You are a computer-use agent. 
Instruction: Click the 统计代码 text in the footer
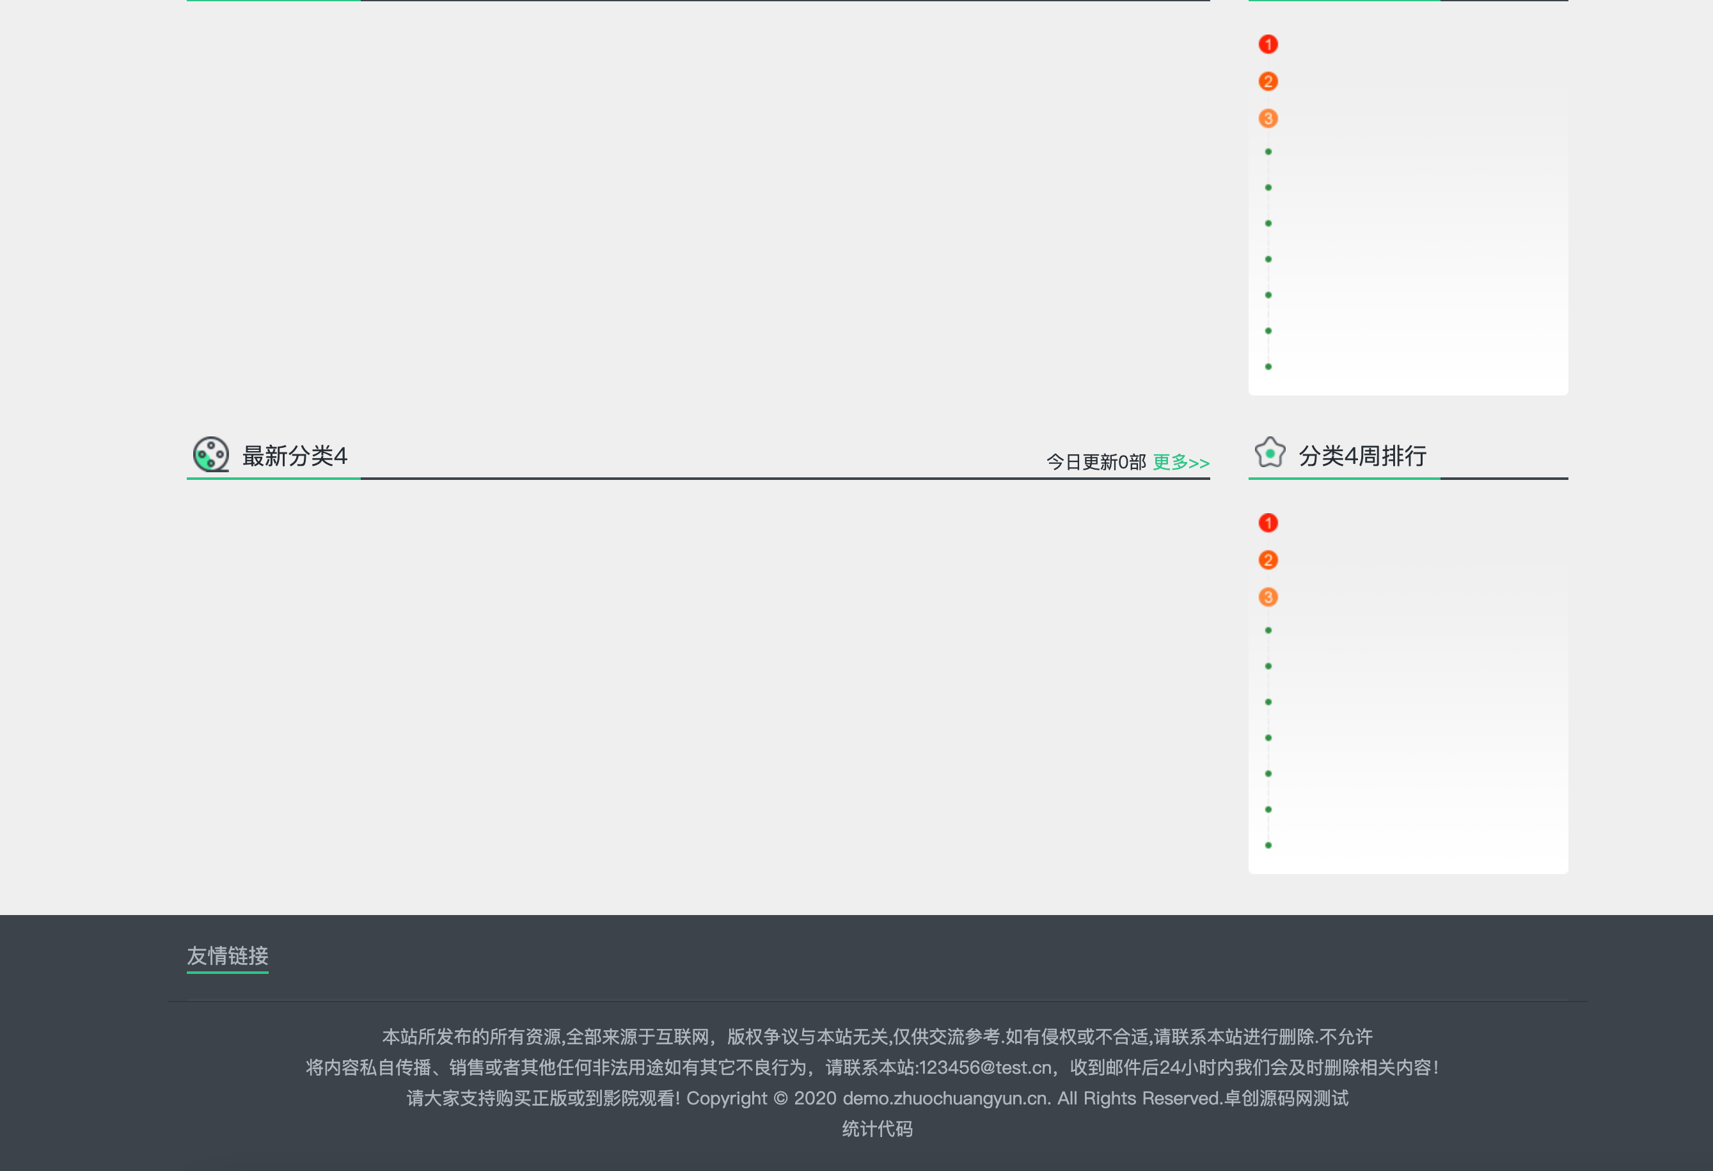point(877,1129)
